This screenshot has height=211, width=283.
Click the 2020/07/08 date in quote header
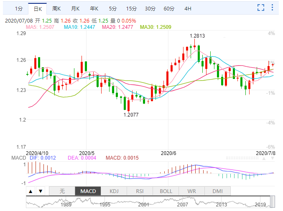tap(19, 21)
